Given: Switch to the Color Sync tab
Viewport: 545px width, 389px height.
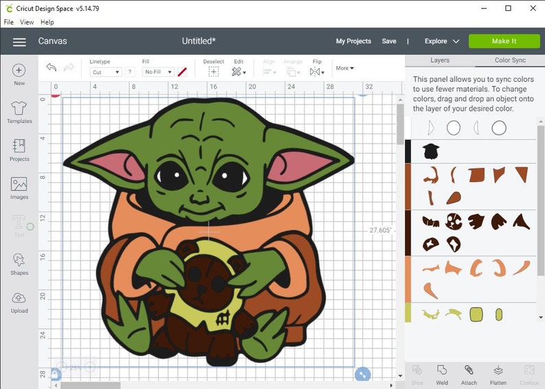Looking at the screenshot, I should click(510, 60).
